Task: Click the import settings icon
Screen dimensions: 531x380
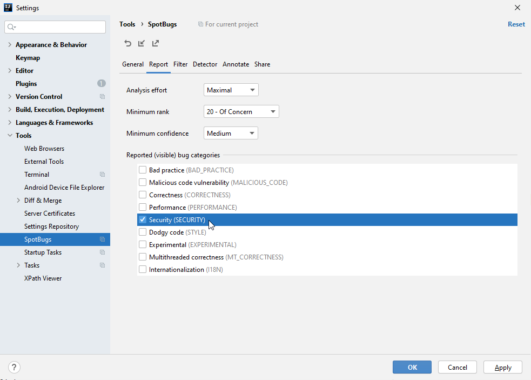Action: click(x=142, y=43)
